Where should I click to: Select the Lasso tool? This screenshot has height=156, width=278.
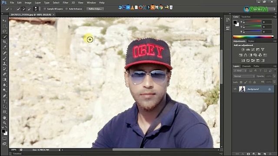[4, 31]
